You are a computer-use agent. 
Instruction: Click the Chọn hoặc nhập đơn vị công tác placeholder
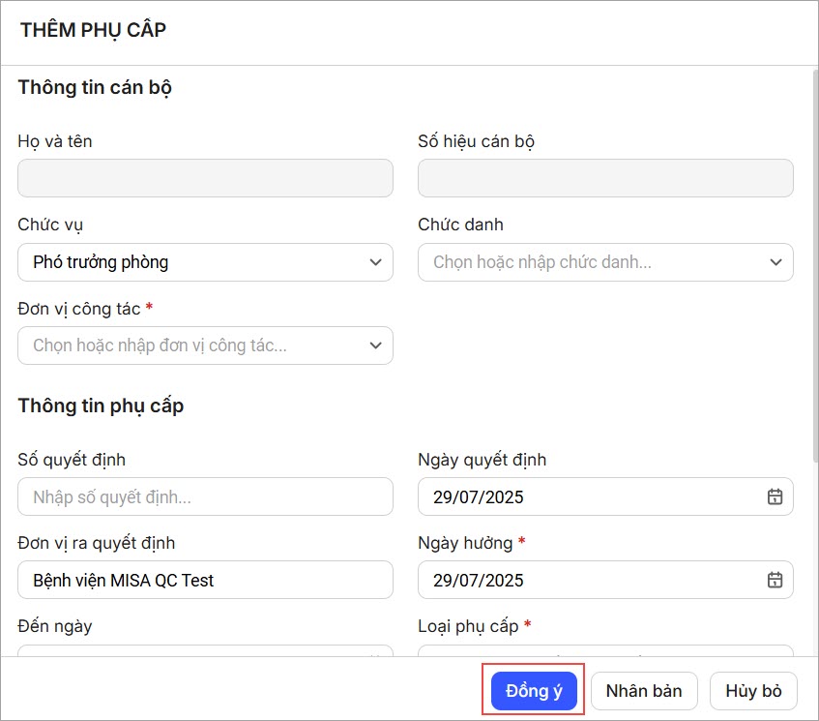click(x=160, y=345)
